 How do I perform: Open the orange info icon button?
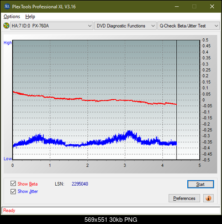point(208,198)
